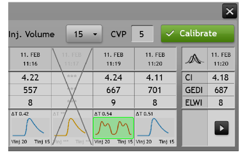
Task: Open the Inj. Volume dropdown
Action: [x=84, y=34]
